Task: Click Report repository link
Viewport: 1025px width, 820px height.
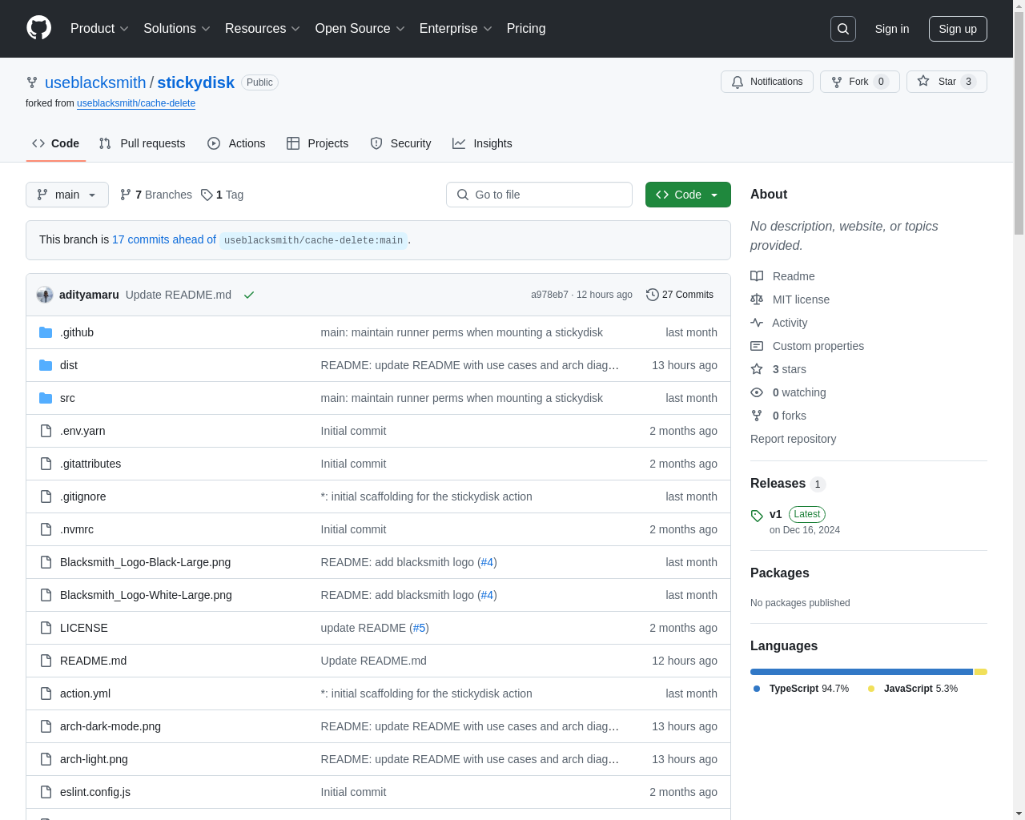Action: click(x=793, y=439)
